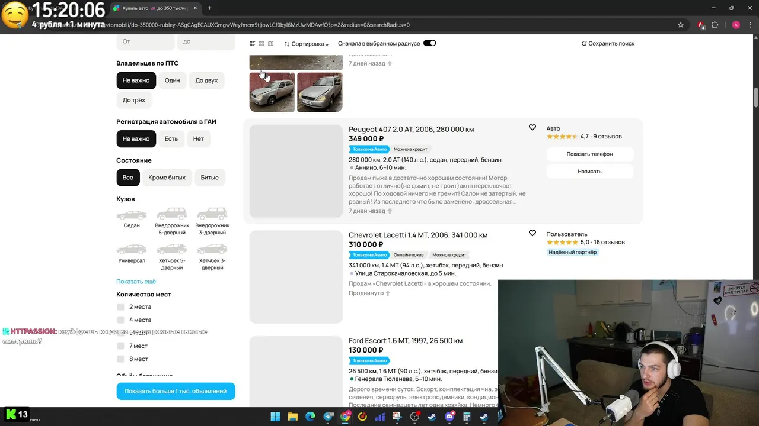759x426 pixels.
Task: Open the Peugeot 407 2.0 AT listing title
Action: click(x=411, y=129)
